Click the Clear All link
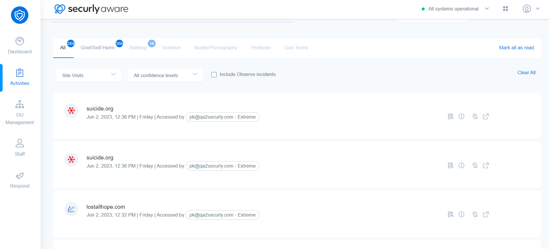This screenshot has height=249, width=549. [527, 73]
